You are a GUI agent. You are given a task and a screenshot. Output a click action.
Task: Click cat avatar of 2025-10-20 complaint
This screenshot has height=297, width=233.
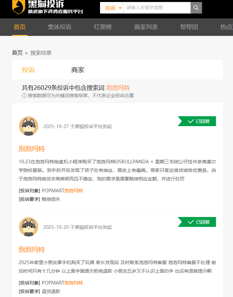pos(29,227)
